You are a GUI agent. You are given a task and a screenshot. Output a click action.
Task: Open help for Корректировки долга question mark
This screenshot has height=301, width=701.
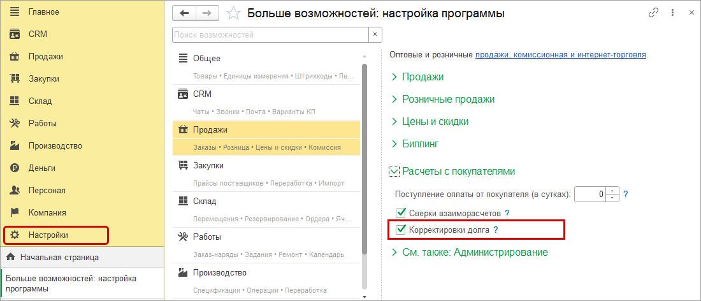[496, 230]
